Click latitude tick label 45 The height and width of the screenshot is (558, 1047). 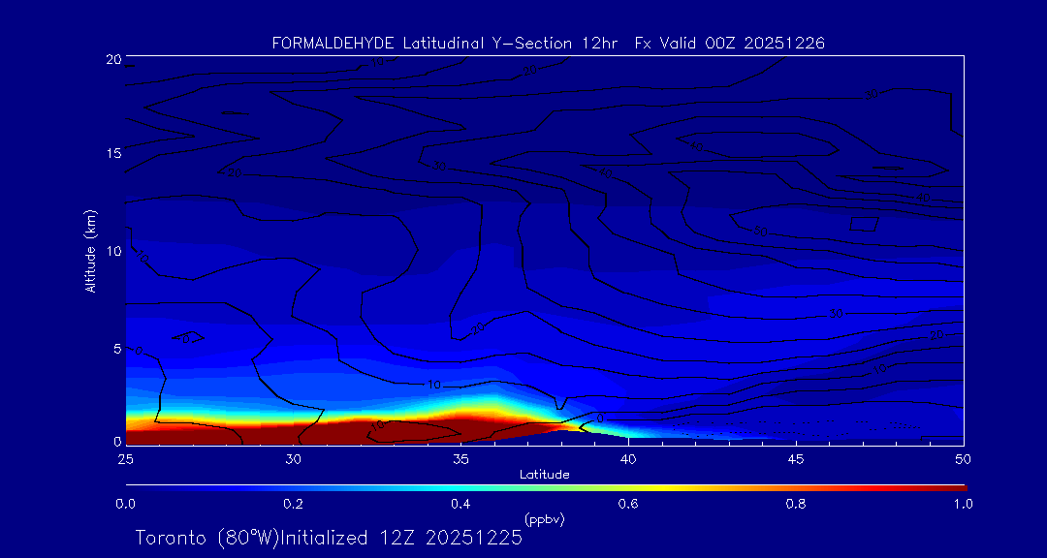(x=796, y=457)
